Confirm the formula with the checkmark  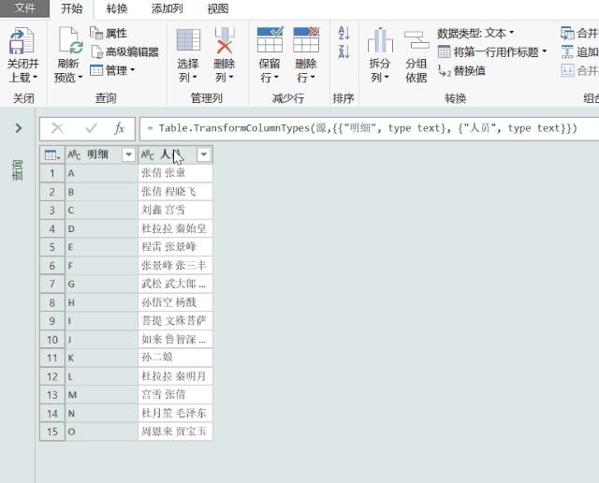(91, 128)
